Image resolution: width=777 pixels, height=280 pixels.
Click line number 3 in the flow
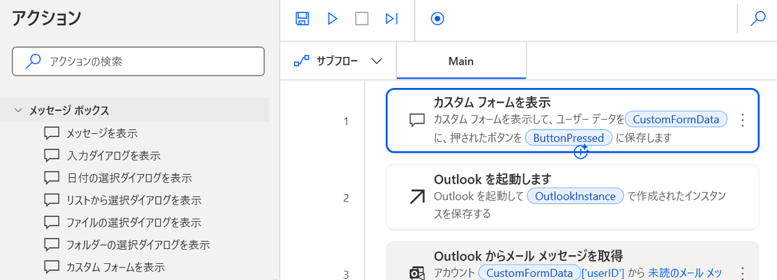(x=346, y=274)
